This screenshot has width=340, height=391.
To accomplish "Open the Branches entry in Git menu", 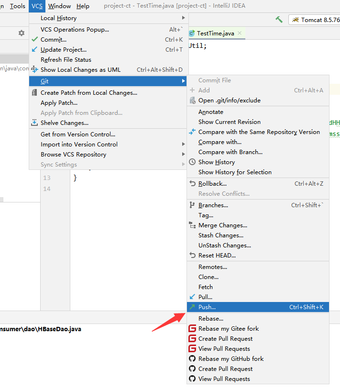I will [258, 205].
